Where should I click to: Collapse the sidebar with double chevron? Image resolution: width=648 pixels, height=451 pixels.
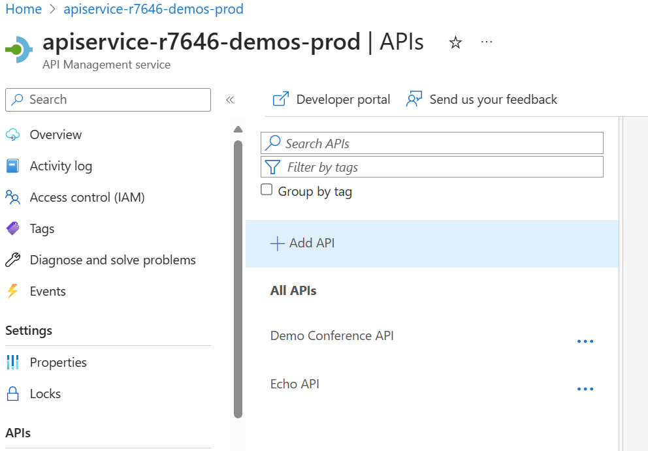point(230,100)
